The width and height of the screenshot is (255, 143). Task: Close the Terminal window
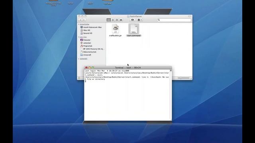[x=86, y=68]
